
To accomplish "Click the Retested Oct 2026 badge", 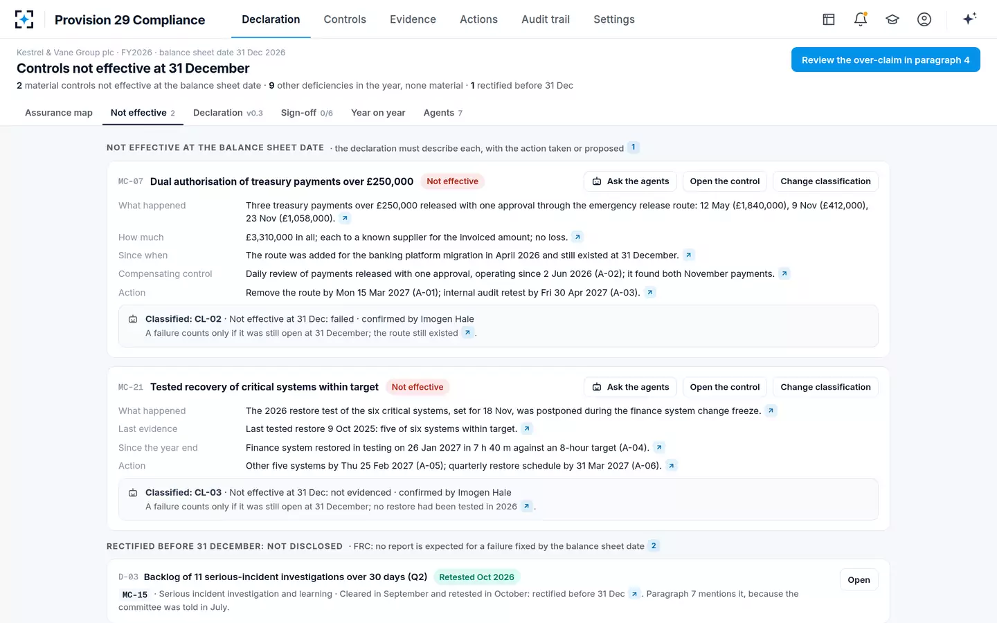I will click(x=476, y=577).
